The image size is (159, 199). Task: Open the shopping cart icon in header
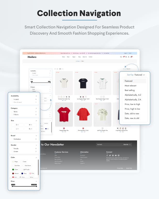(x=131, y=57)
